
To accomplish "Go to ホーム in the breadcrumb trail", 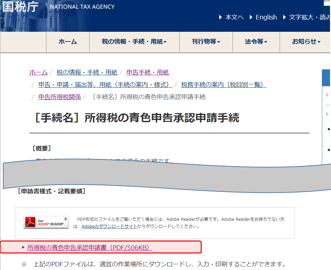I will (38, 72).
